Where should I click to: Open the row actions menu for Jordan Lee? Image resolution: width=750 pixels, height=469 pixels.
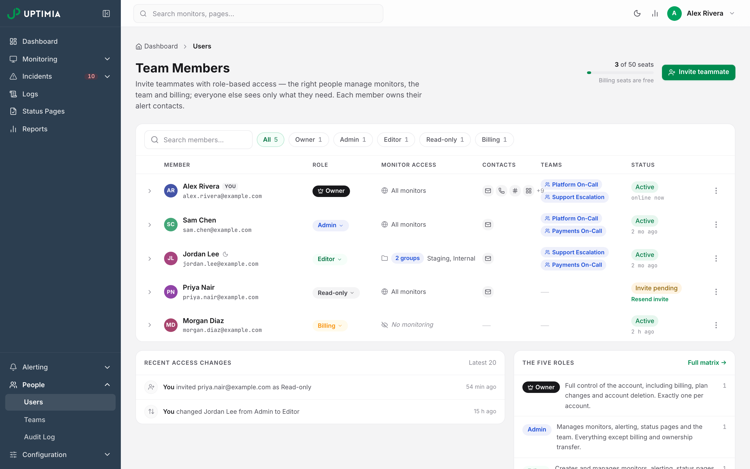[x=716, y=258]
